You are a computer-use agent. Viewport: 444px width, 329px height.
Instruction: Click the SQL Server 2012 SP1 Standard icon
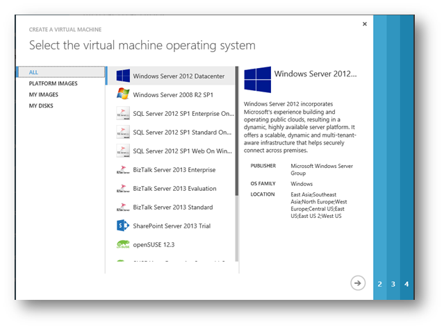123,132
